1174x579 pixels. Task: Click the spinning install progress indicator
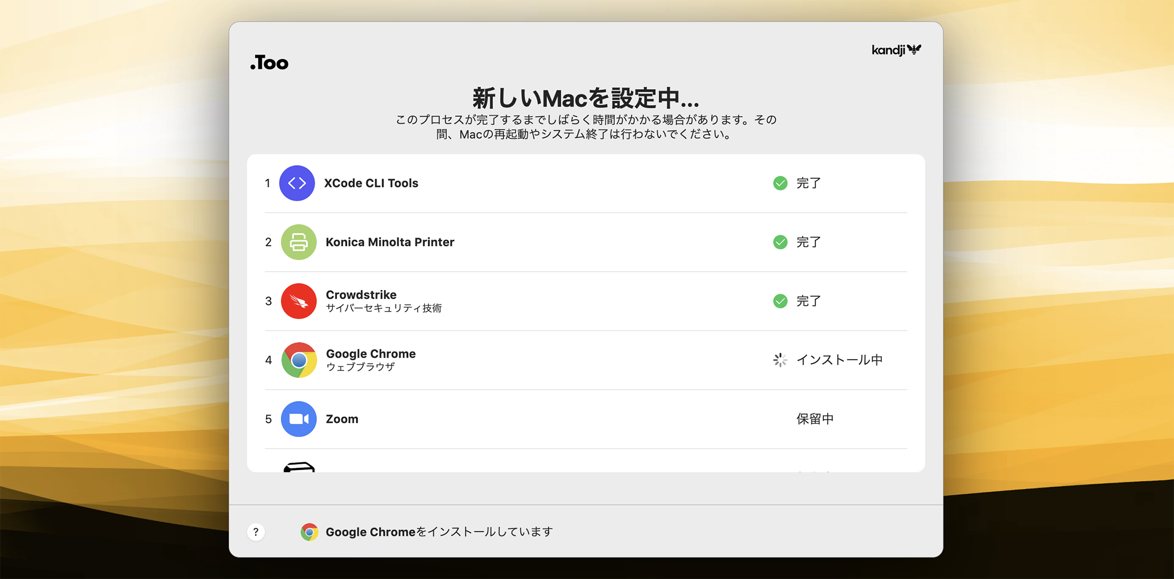coord(779,360)
